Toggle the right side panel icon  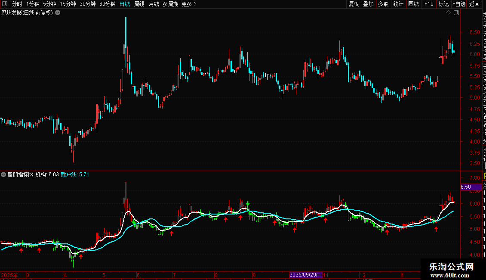tap(456, 13)
